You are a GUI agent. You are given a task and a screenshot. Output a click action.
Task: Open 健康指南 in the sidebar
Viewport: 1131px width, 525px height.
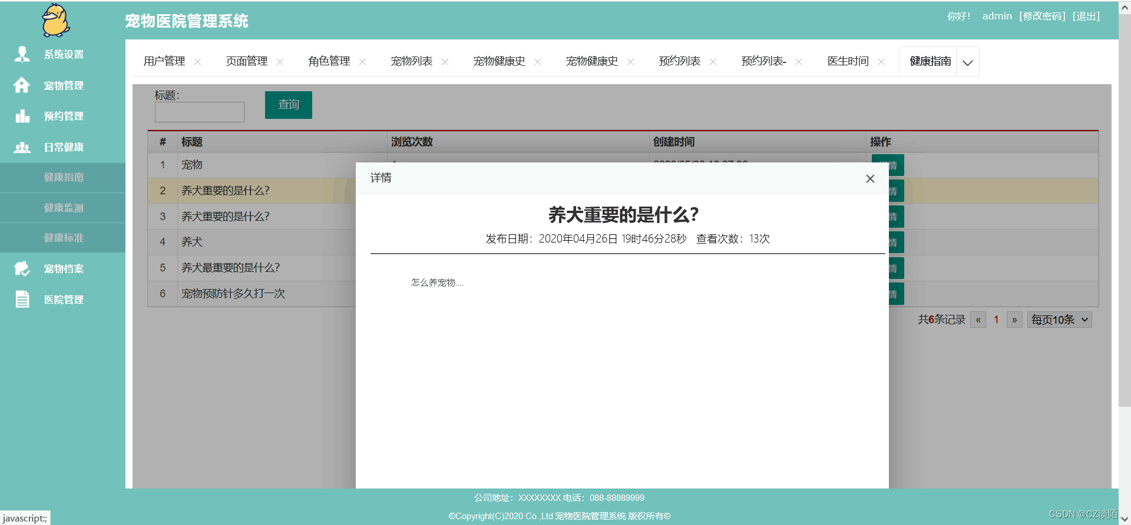point(63,177)
